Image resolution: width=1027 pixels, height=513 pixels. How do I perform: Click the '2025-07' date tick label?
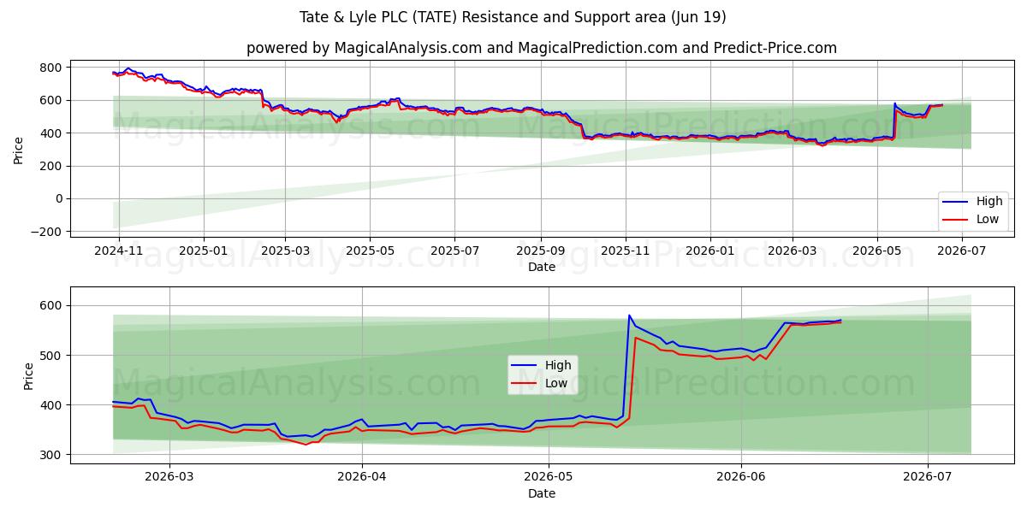(454, 250)
